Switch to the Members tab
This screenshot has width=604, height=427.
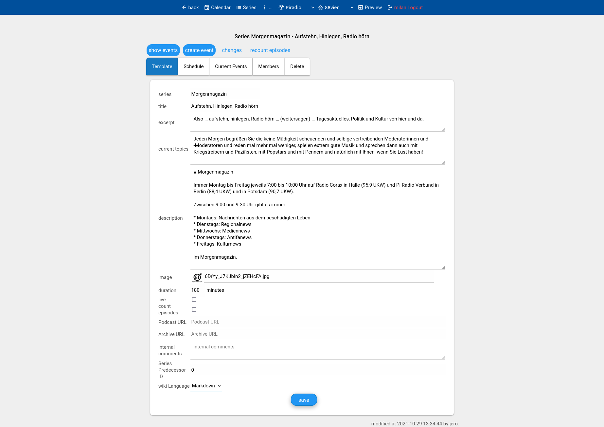pos(268,66)
